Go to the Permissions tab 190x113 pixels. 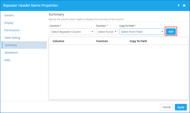[x=12, y=30]
